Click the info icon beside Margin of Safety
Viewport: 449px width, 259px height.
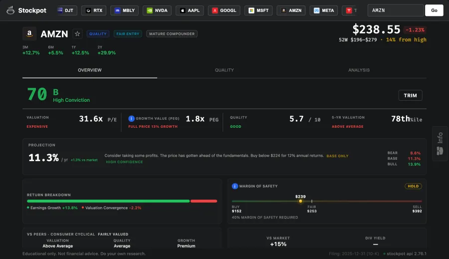point(235,186)
